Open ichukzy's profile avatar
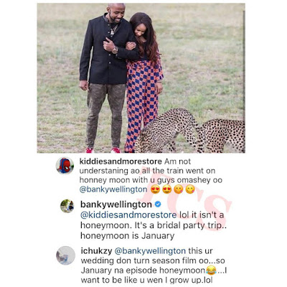Screen dimensions: 287x287 click(65, 255)
